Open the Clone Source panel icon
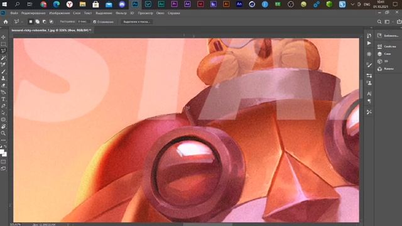The image size is (402, 226). pos(369,83)
